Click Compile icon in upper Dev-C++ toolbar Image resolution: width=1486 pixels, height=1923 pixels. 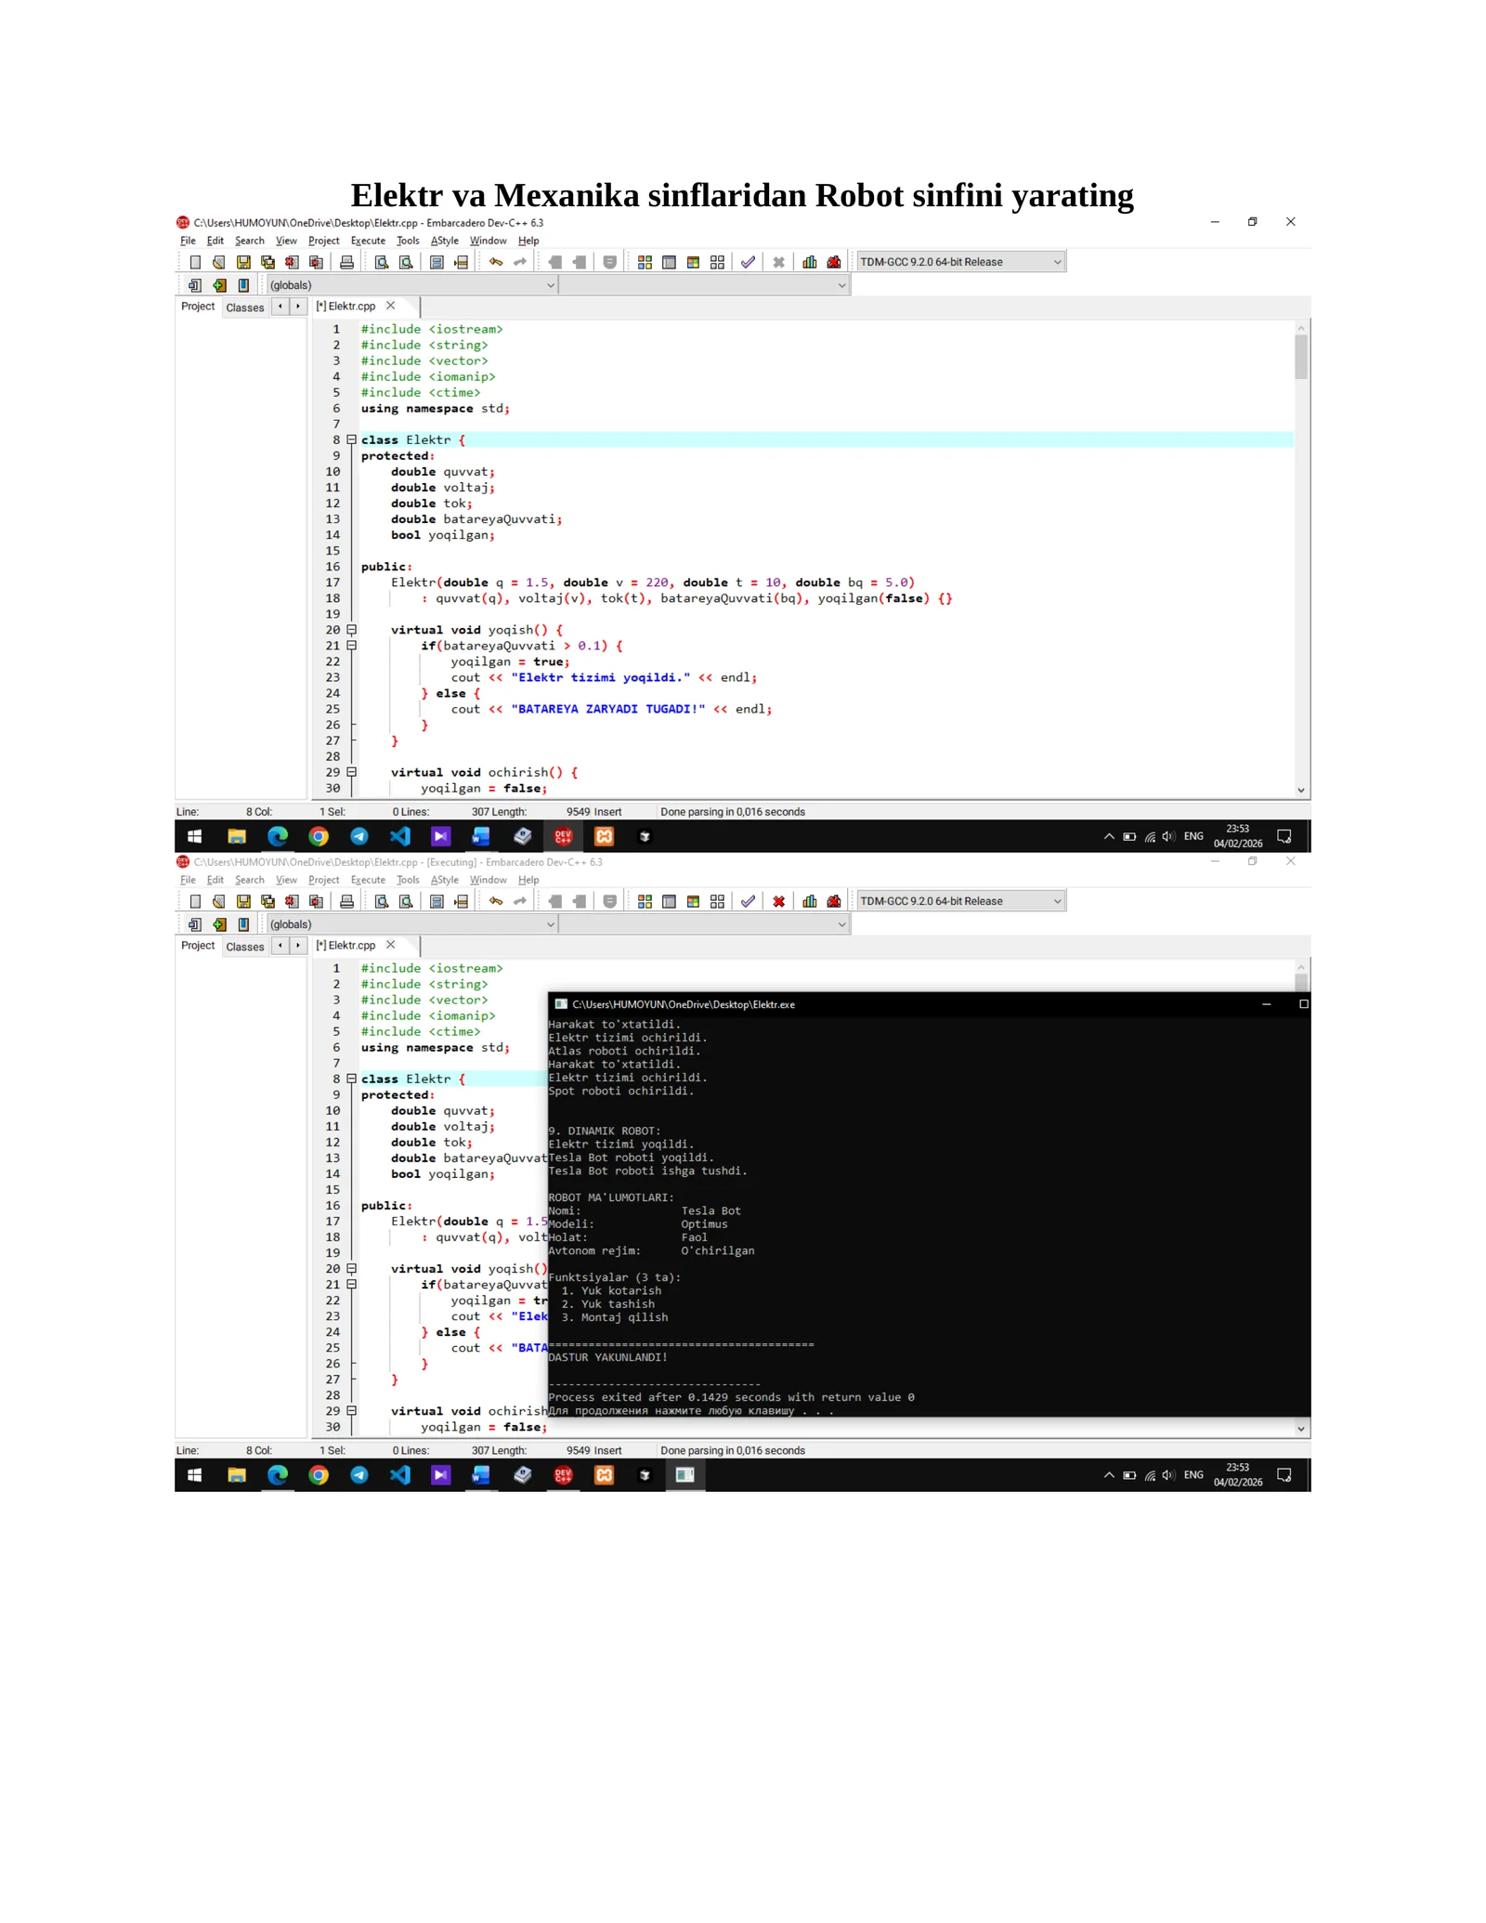pos(645,262)
